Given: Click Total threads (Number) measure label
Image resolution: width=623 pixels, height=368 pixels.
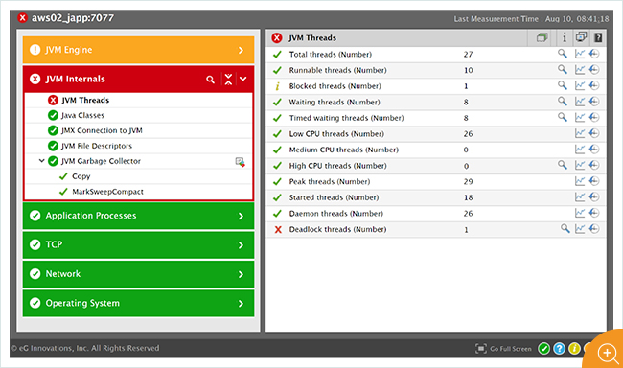Looking at the screenshot, I should (330, 54).
